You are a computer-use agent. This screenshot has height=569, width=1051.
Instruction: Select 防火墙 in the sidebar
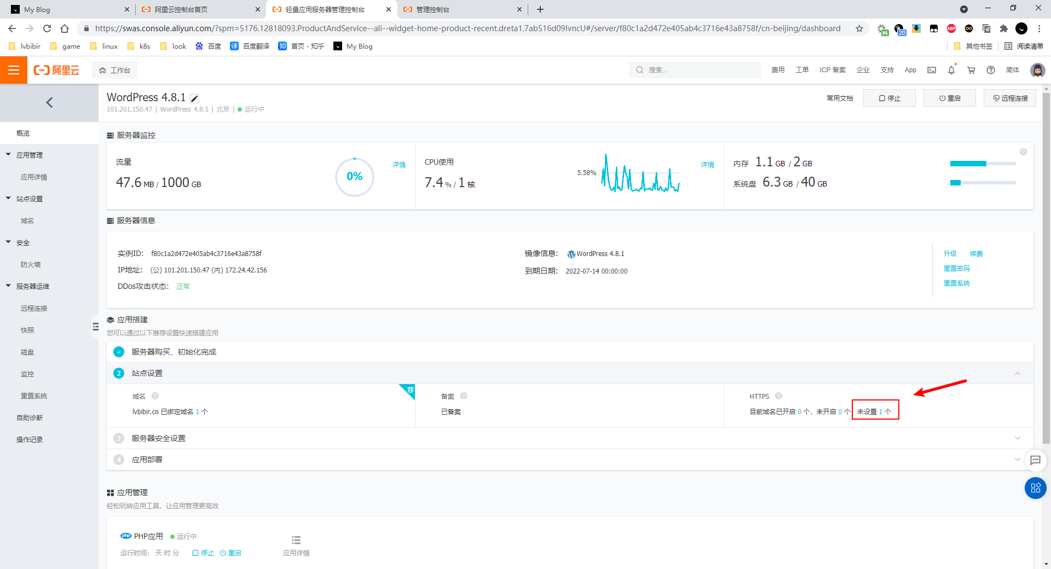(x=31, y=265)
